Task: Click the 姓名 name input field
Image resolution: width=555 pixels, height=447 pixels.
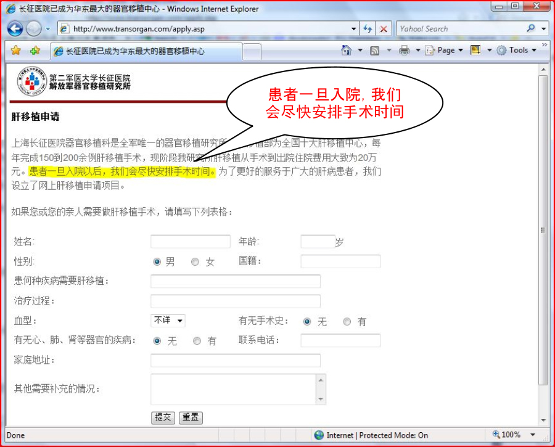Action: pos(190,242)
